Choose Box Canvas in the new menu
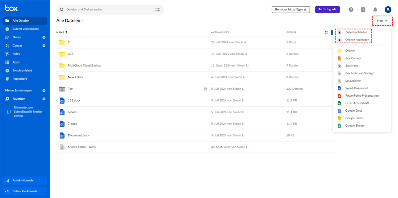The height and width of the screenshot is (198, 398). coord(353,58)
